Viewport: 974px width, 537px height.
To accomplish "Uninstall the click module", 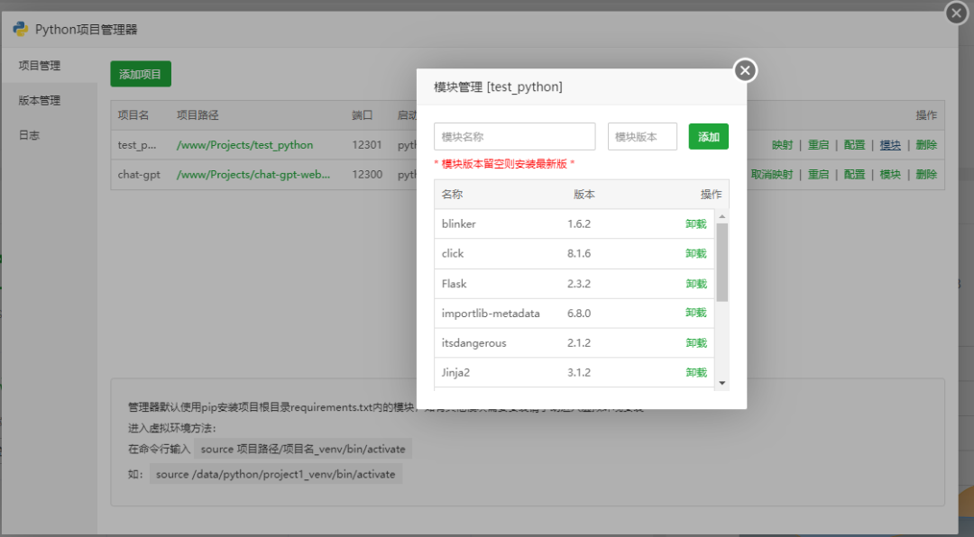I will (695, 254).
